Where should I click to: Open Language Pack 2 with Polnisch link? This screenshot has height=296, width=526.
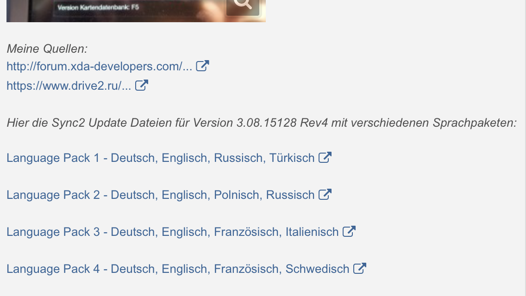160,195
